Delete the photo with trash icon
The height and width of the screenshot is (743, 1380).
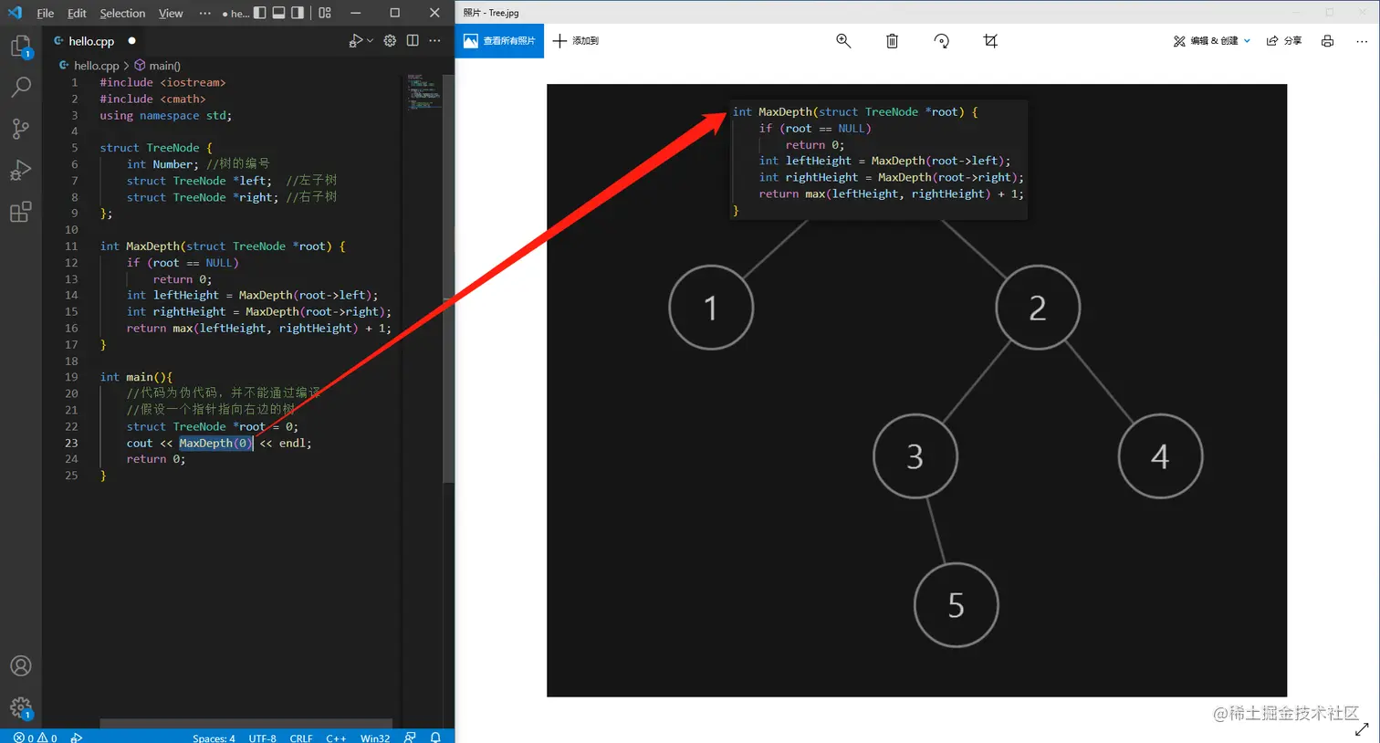[893, 41]
